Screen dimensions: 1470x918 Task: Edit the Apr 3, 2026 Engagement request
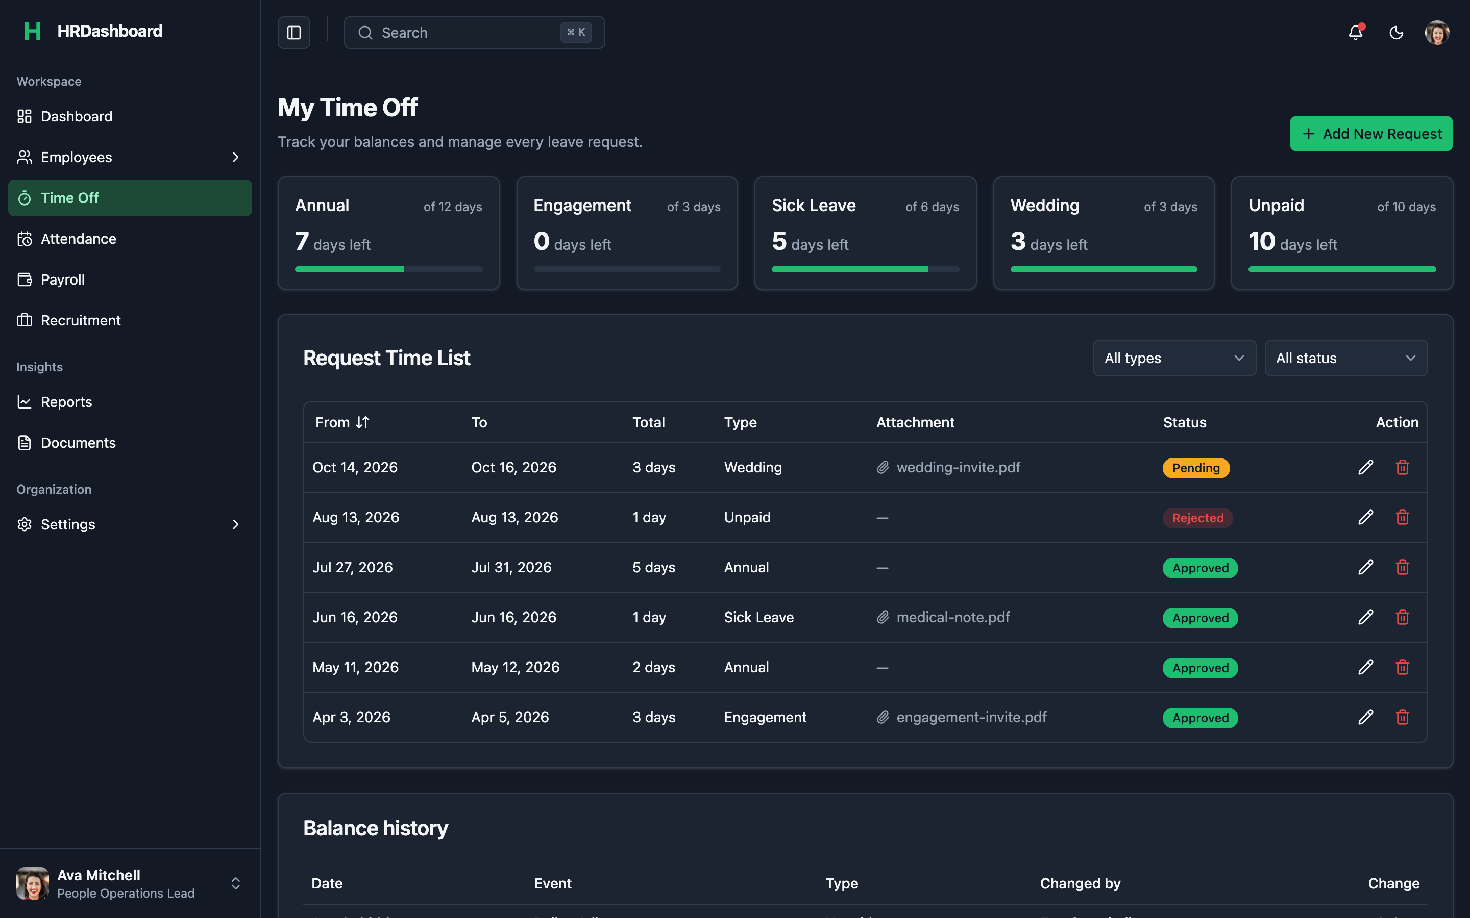pyautogui.click(x=1365, y=717)
